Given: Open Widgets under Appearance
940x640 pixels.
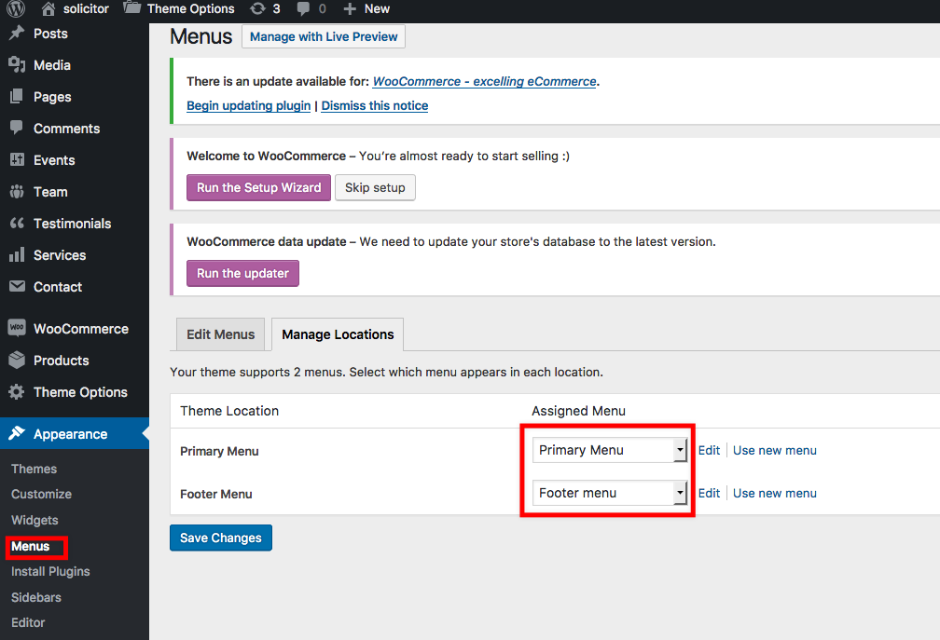Looking at the screenshot, I should pyautogui.click(x=35, y=520).
